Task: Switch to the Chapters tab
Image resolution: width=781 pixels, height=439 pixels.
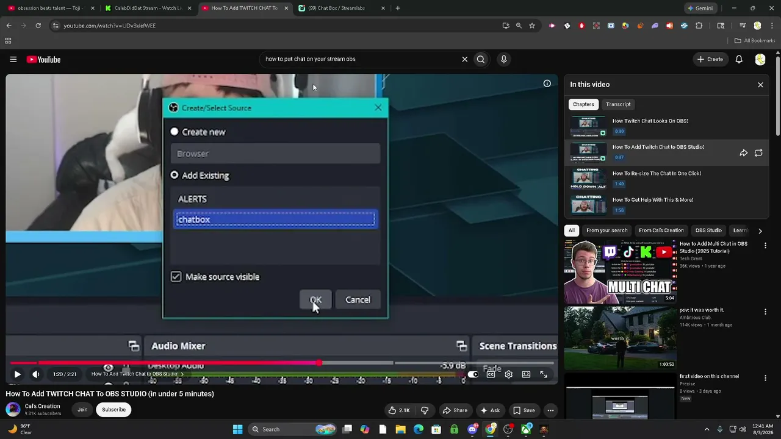Action: [583, 104]
